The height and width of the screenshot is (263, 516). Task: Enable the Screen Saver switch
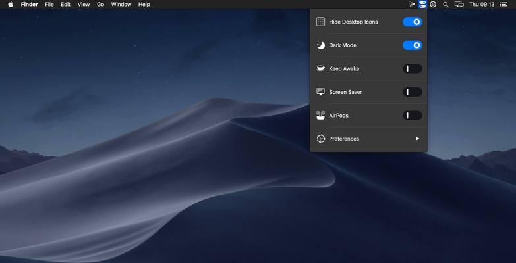pos(413,92)
